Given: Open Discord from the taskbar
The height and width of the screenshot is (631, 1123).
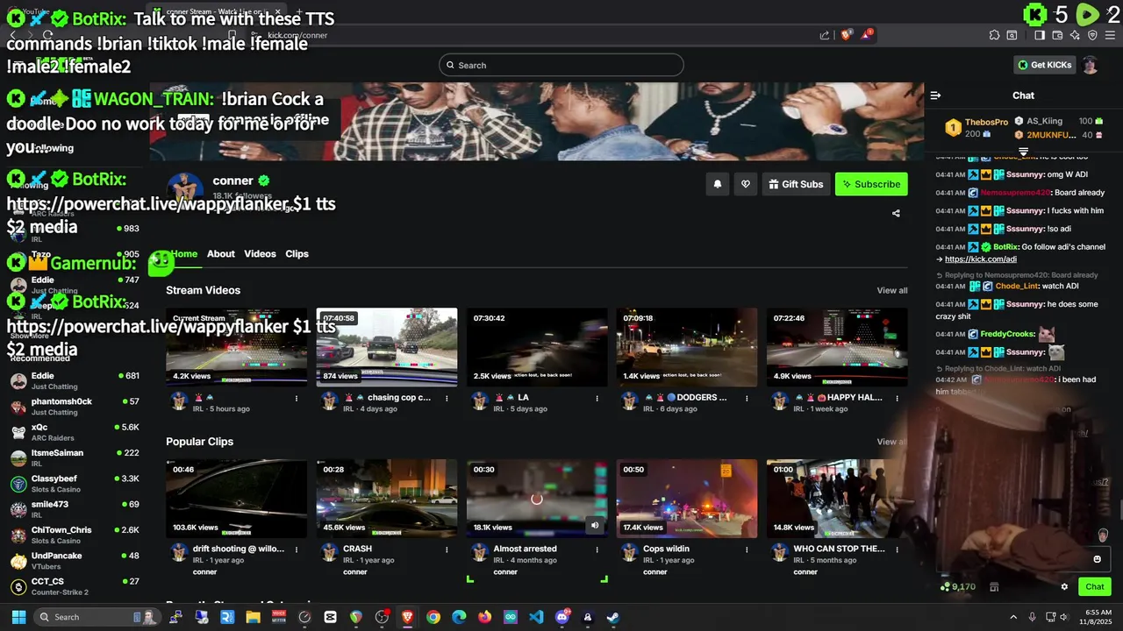Looking at the screenshot, I should 561,617.
